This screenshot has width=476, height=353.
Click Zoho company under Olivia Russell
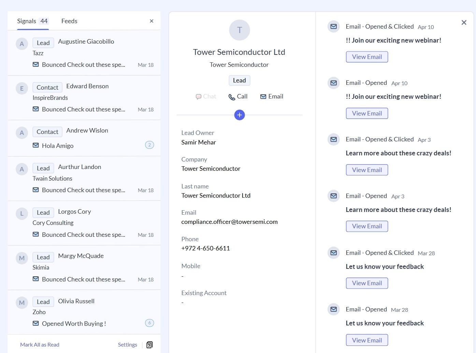(39, 312)
